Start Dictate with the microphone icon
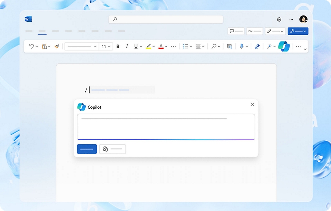331x211 pixels. coord(241,46)
